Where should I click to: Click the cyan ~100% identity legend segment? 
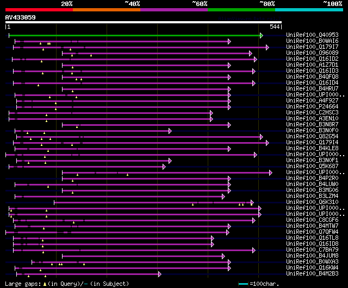click(x=309, y=10)
